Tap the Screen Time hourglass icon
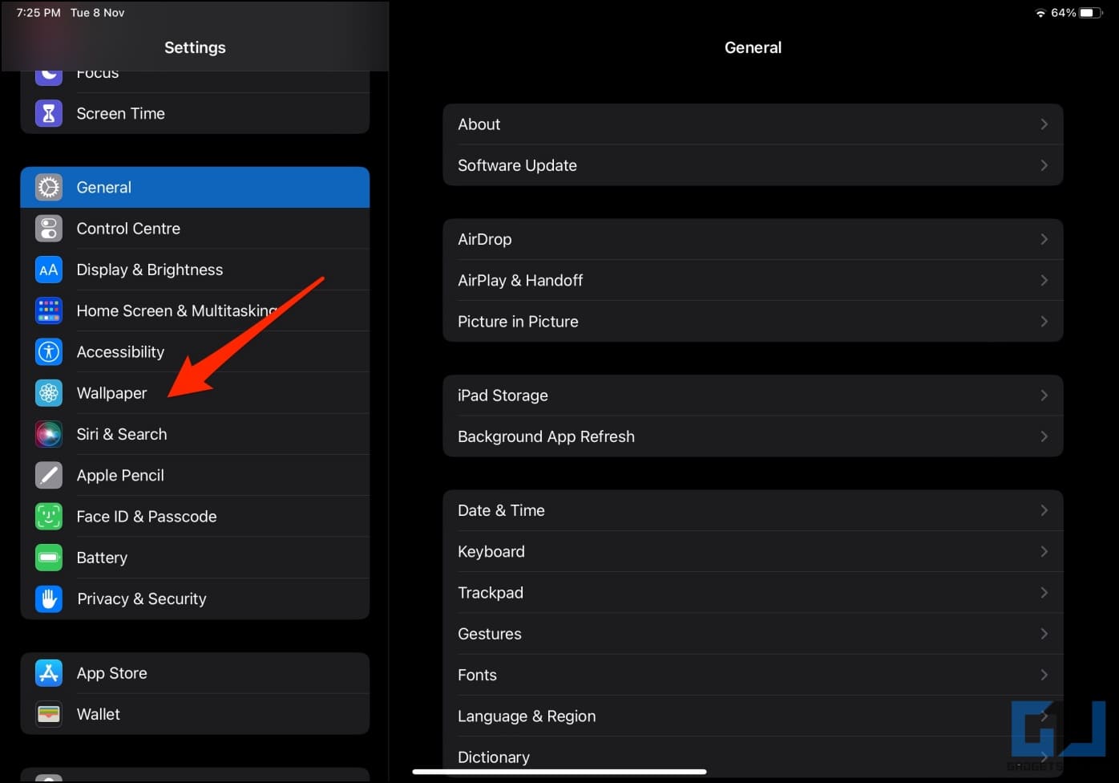 point(49,113)
